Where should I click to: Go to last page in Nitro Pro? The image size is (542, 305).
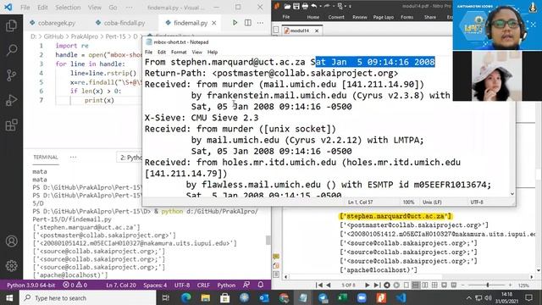pos(377,285)
